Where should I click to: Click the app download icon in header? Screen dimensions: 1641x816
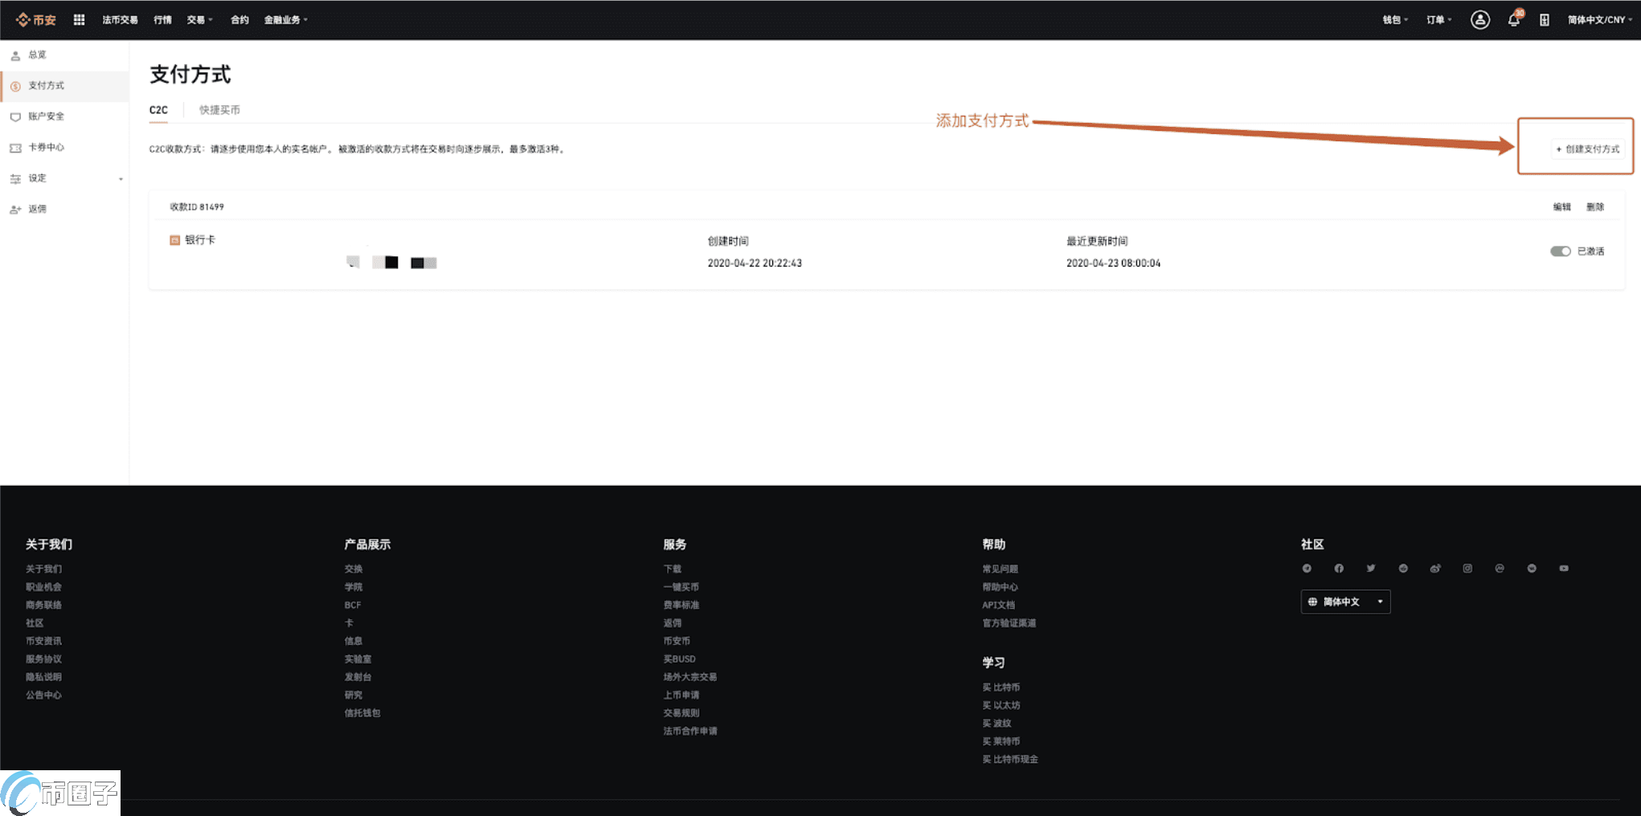pos(1544,20)
